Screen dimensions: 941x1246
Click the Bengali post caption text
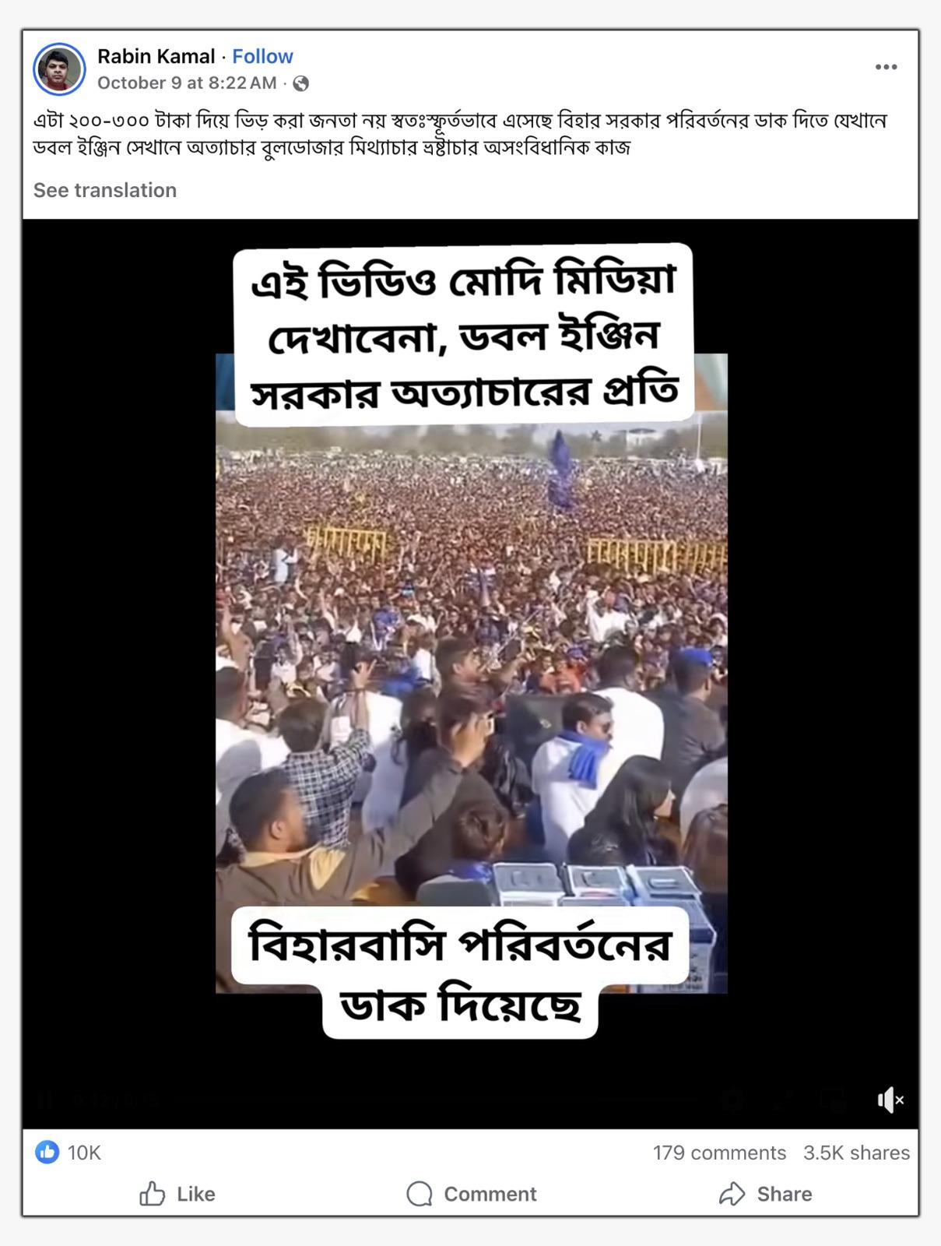pyautogui.click(x=461, y=133)
